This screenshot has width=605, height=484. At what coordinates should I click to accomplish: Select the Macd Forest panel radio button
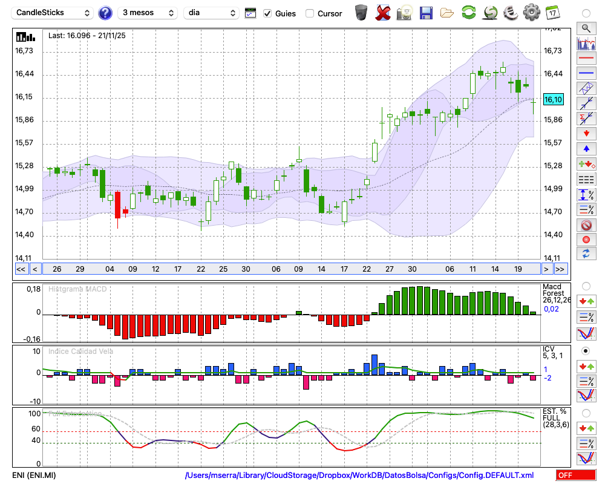click(586, 286)
